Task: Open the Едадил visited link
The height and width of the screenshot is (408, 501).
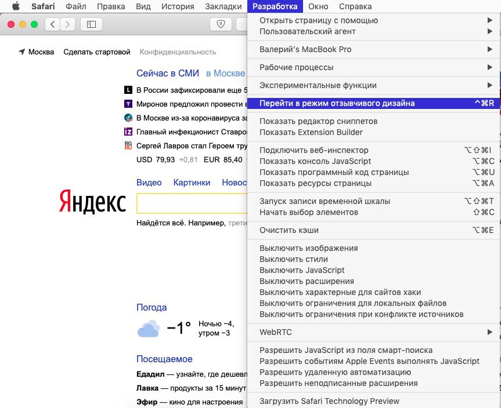Action: pos(150,374)
